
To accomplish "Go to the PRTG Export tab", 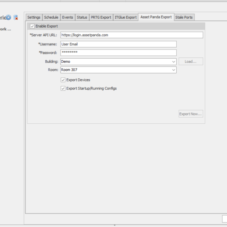I will pyautogui.click(x=101, y=17).
